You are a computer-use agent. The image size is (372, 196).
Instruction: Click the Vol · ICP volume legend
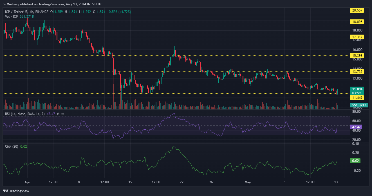[x=12, y=17]
